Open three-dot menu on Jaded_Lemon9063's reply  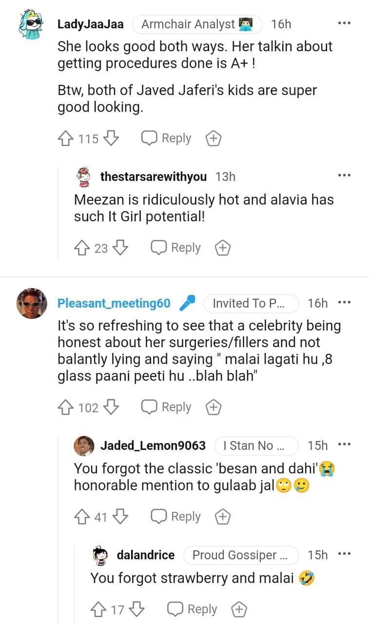pos(344,445)
